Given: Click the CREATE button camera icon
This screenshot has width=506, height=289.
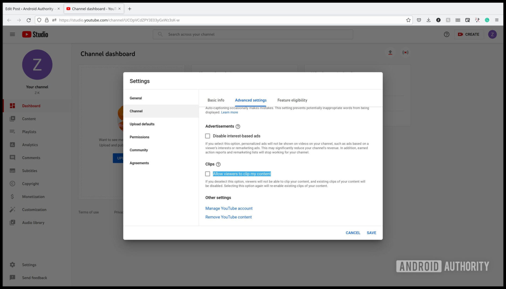Looking at the screenshot, I should pos(460,34).
